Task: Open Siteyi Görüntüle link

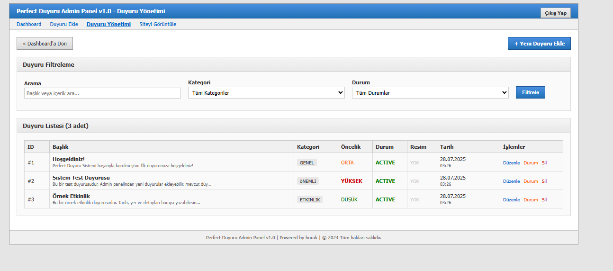Action: pos(158,24)
